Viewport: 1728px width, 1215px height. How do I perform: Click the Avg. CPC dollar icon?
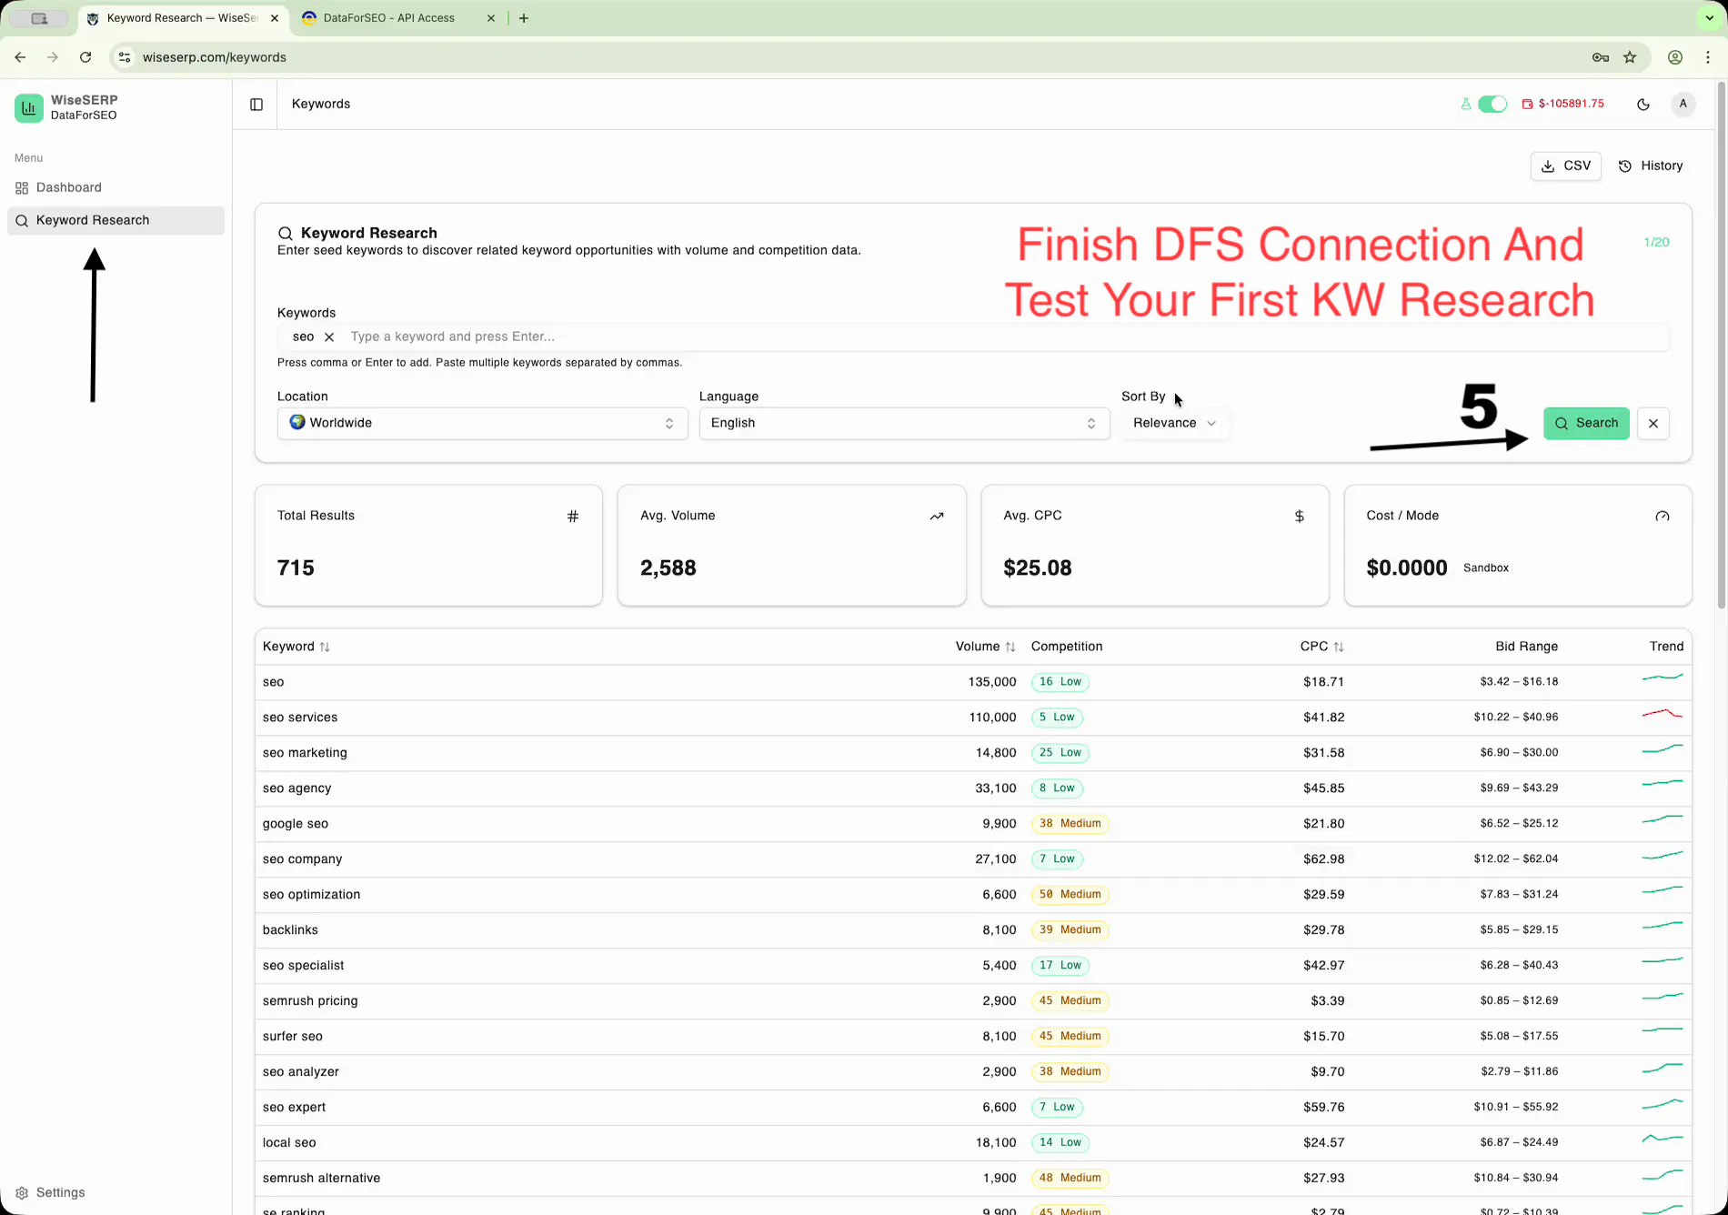(x=1300, y=517)
